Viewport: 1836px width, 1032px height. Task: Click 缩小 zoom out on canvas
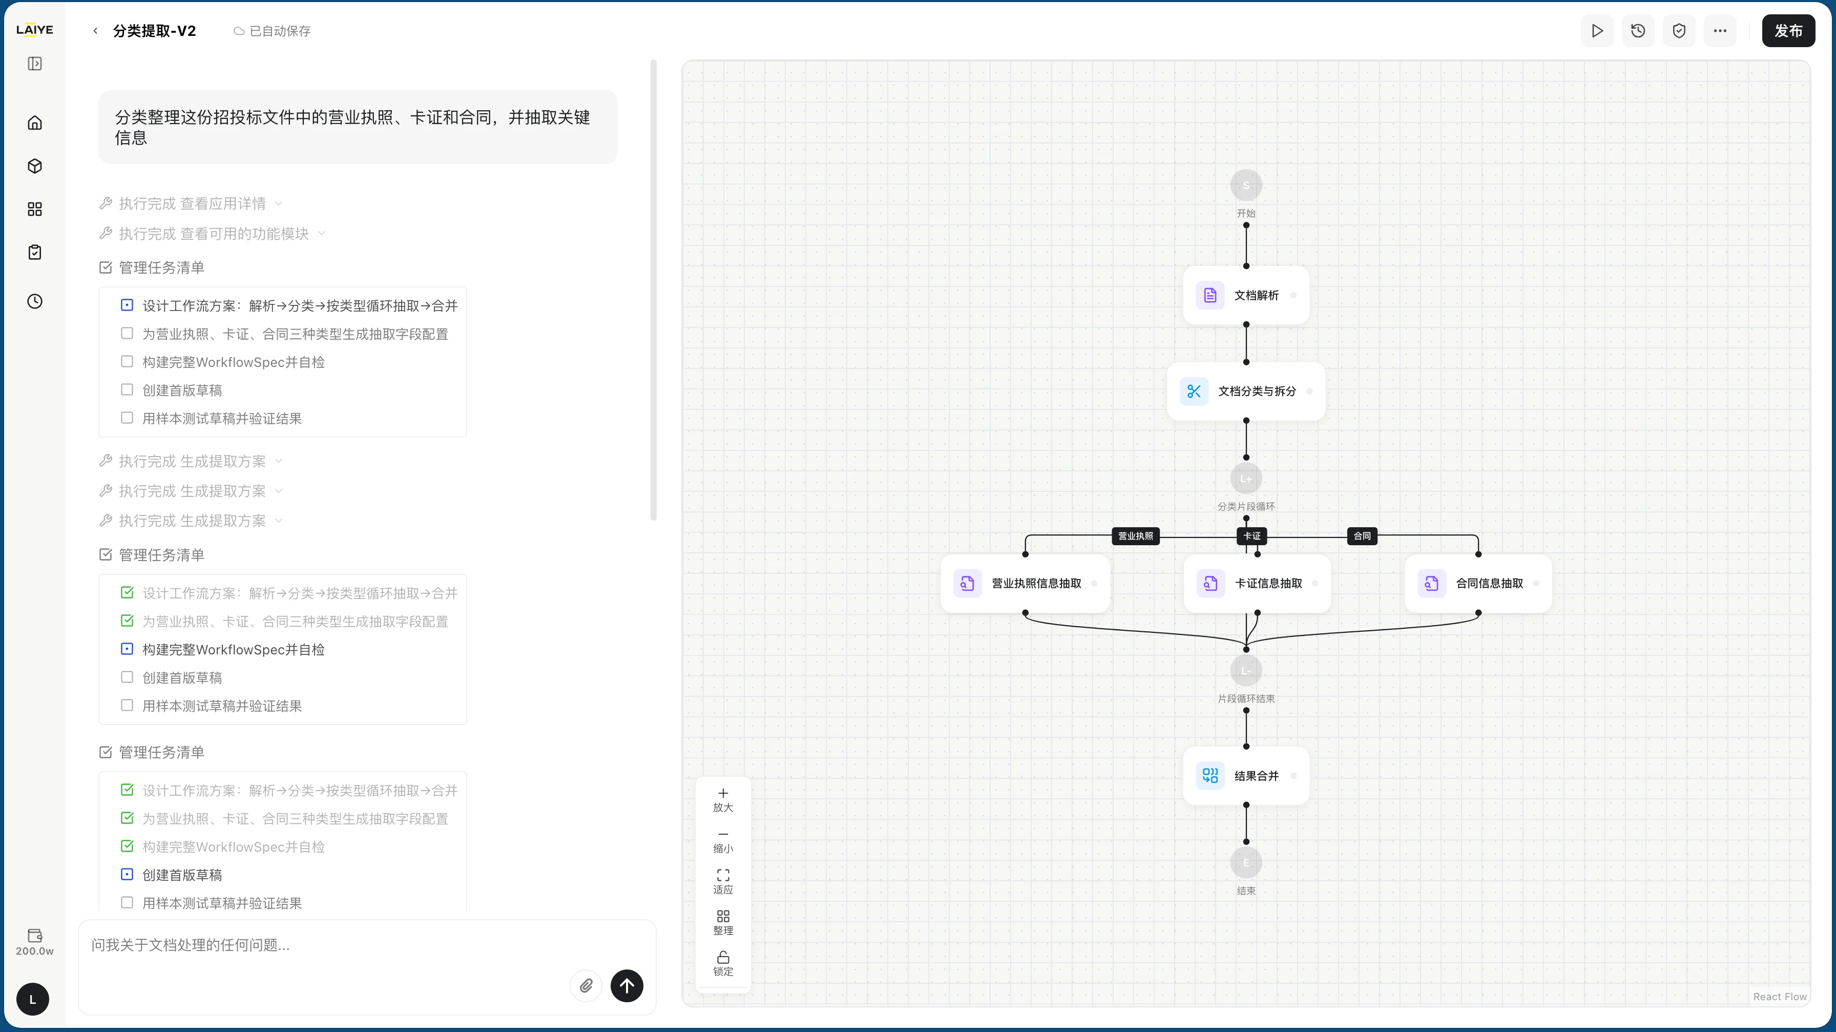pos(723,842)
